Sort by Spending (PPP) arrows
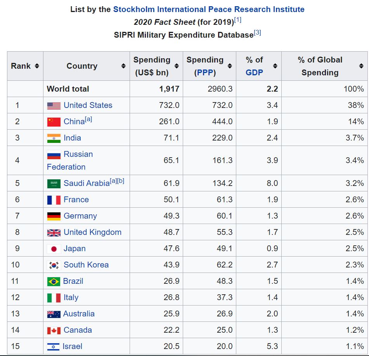369x356 pixels. [x=230, y=66]
